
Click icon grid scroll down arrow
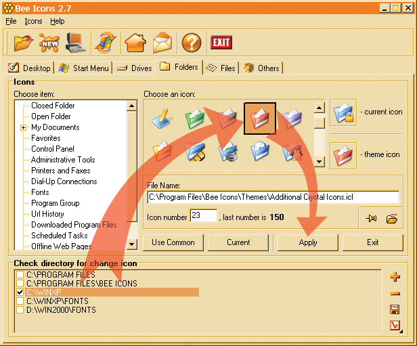320,161
